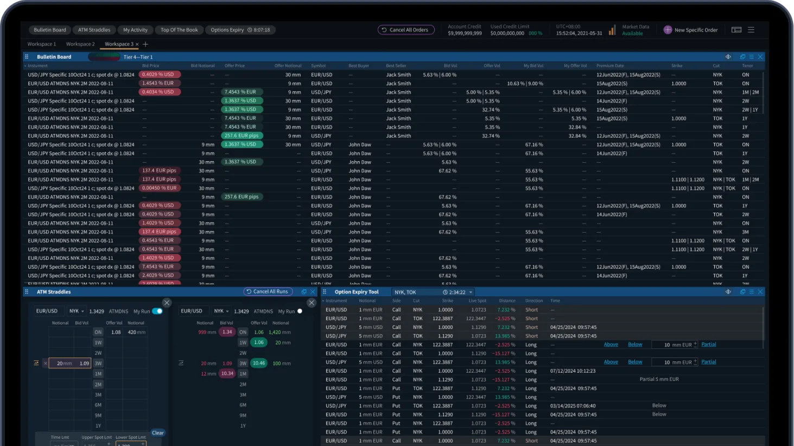
Task: Open the Top Of The Book view
Action: 179,30
